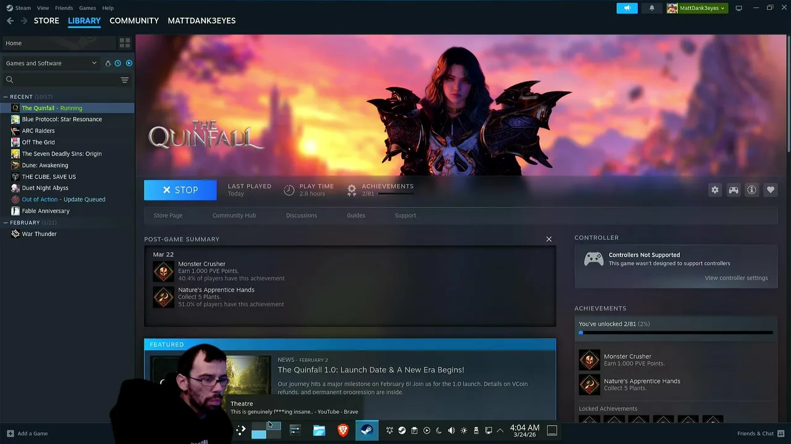Open the Support link

pyautogui.click(x=405, y=215)
